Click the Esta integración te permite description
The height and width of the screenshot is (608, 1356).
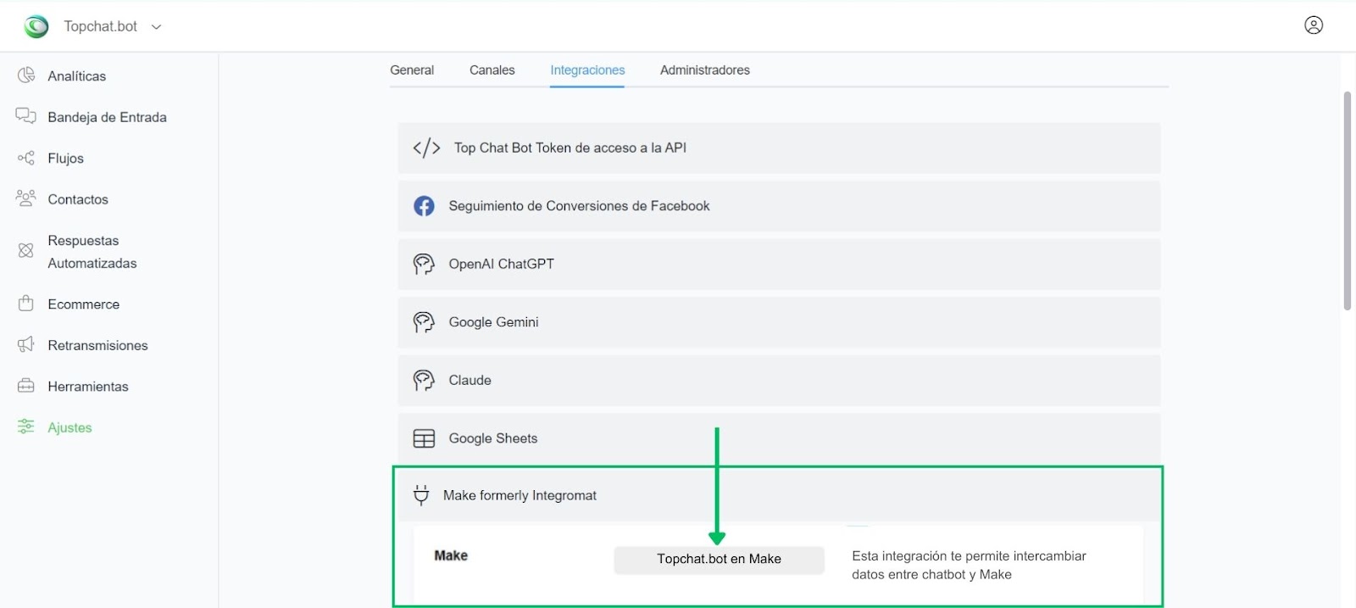[x=969, y=566]
